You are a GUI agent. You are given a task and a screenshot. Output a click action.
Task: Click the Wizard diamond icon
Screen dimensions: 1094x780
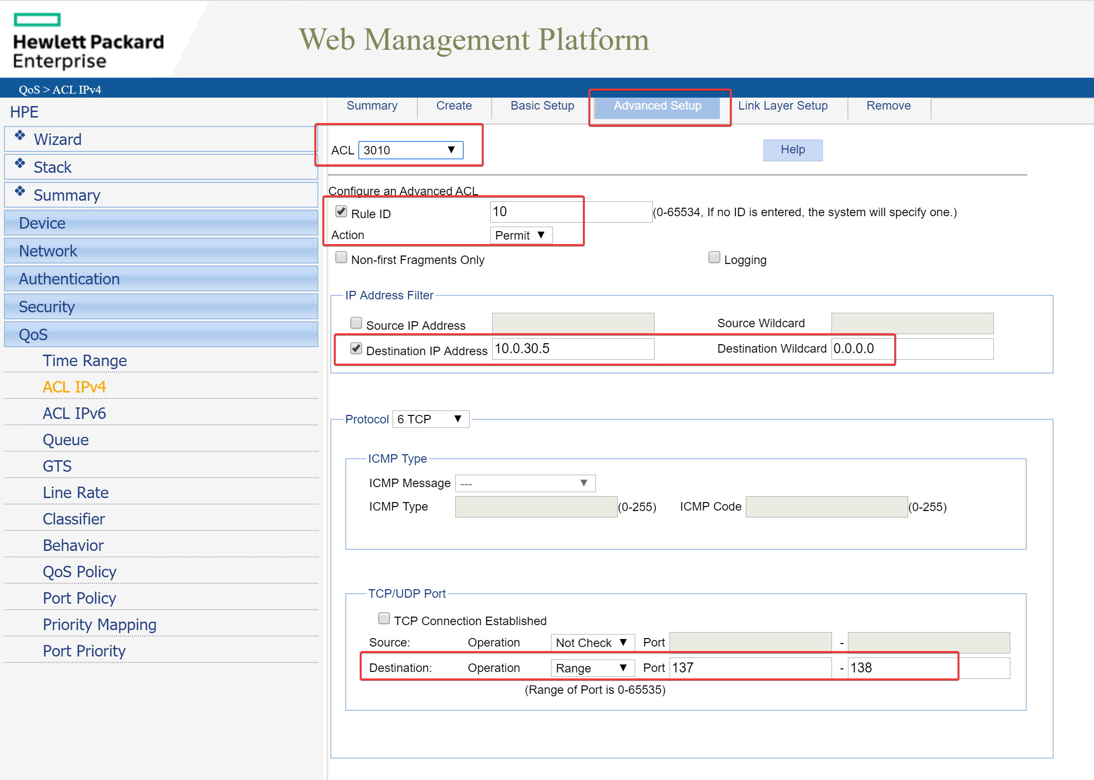click(x=20, y=135)
